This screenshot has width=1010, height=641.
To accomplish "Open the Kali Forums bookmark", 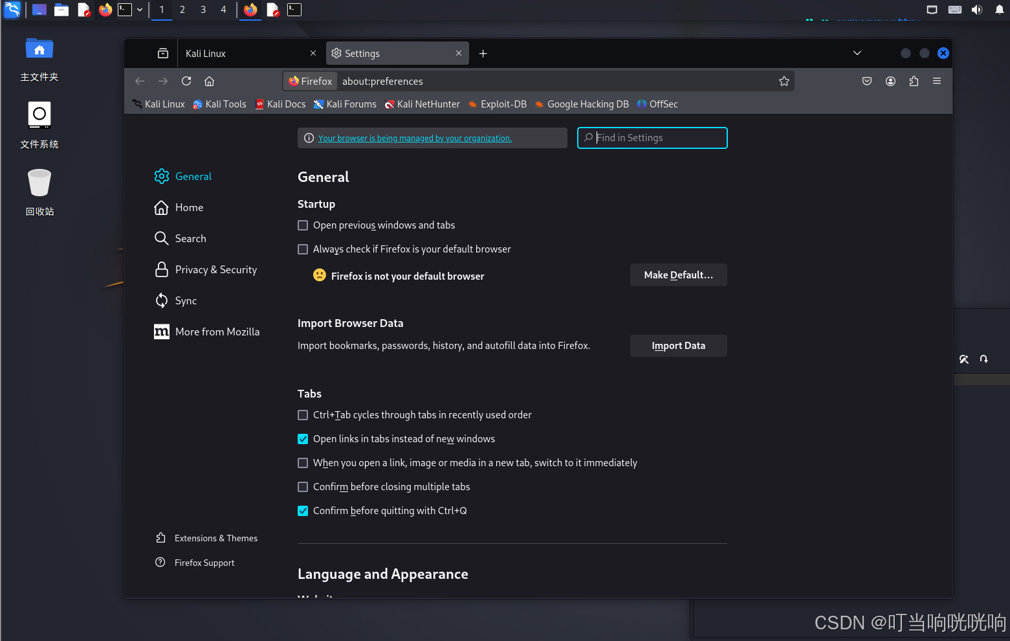I will coord(345,104).
